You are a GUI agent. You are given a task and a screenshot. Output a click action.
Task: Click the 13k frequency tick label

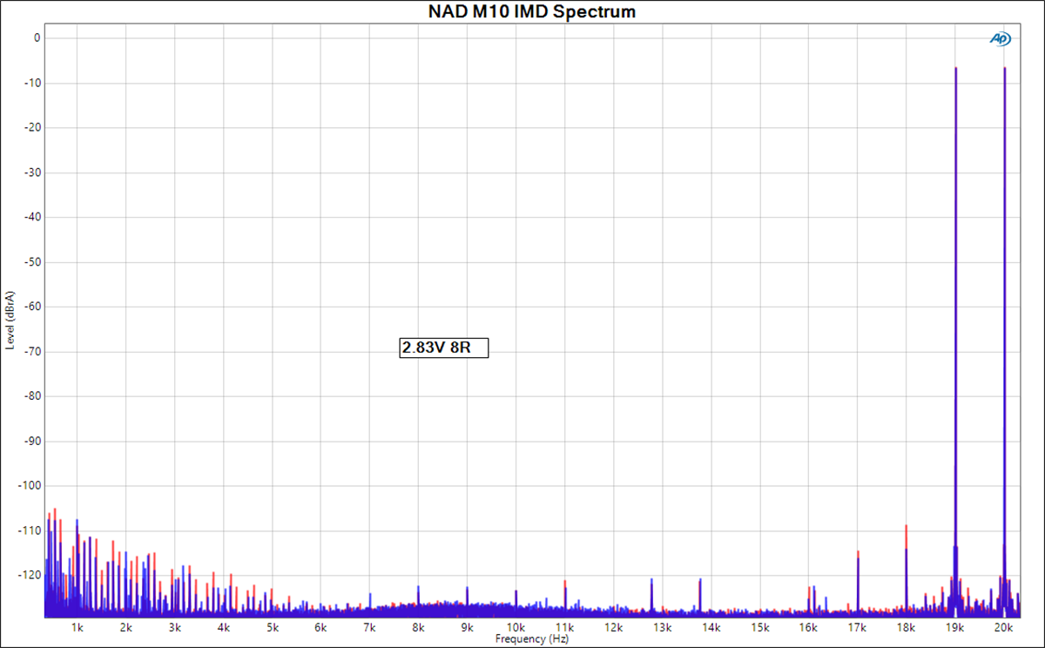[x=662, y=627]
